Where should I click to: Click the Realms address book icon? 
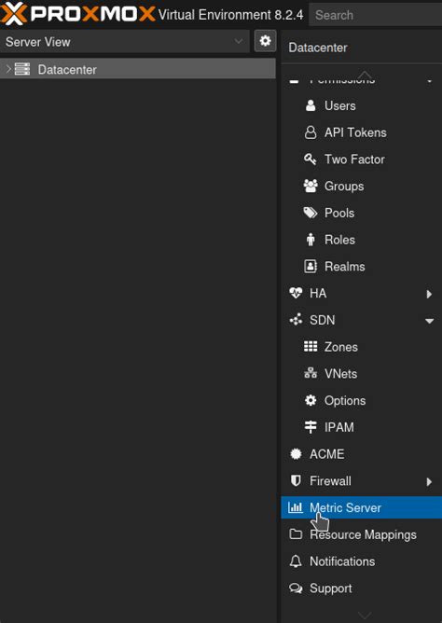[311, 266]
